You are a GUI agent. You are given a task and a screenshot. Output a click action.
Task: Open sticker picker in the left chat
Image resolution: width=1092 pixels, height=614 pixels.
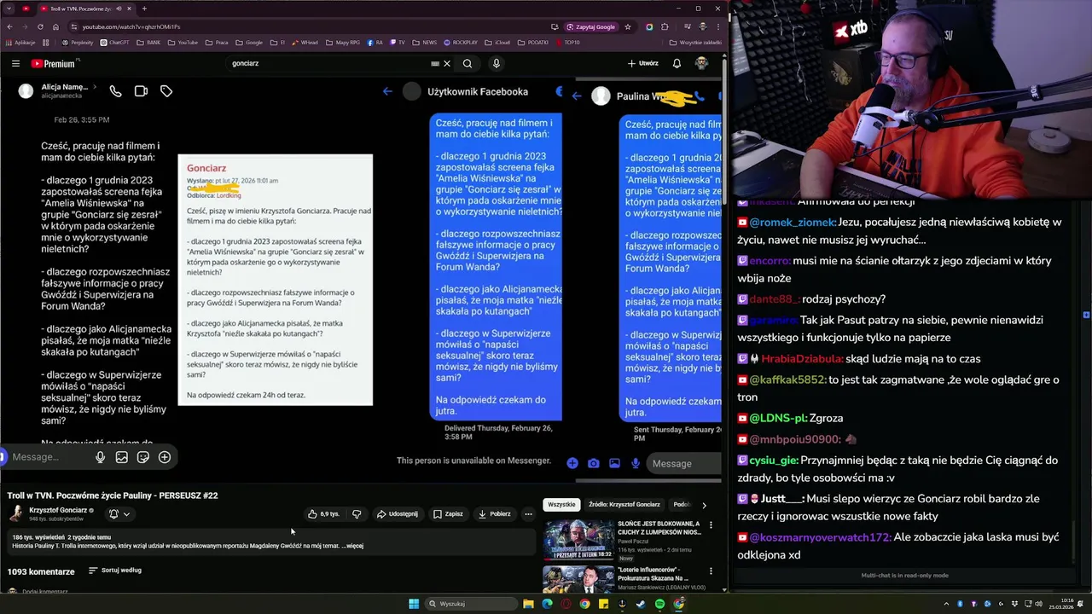point(143,457)
